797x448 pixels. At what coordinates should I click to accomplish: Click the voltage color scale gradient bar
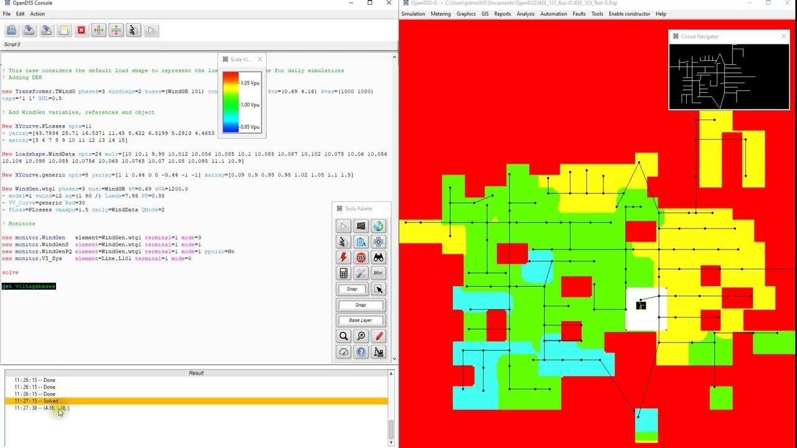point(230,103)
